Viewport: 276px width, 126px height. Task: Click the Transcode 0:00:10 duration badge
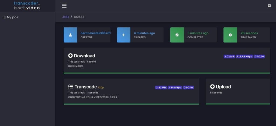pos(188,87)
